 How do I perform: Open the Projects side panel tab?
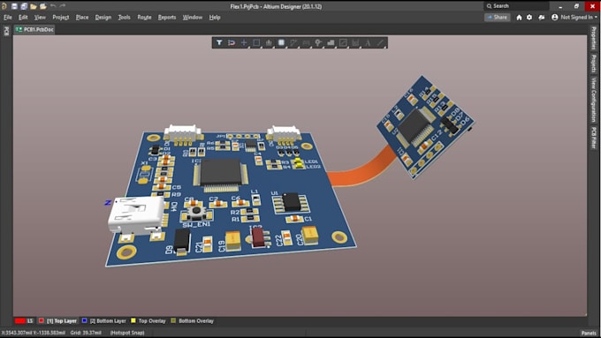point(593,64)
